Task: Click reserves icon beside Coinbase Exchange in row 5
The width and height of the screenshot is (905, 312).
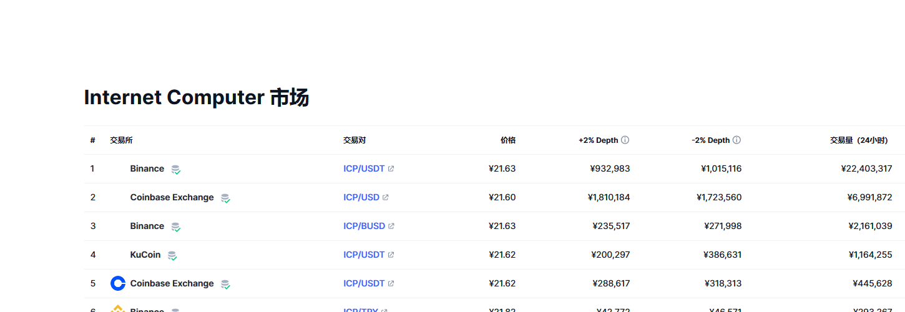Action: coord(225,284)
